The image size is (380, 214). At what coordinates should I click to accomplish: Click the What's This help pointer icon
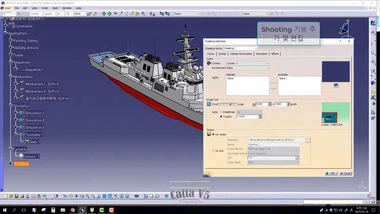[56, 196]
